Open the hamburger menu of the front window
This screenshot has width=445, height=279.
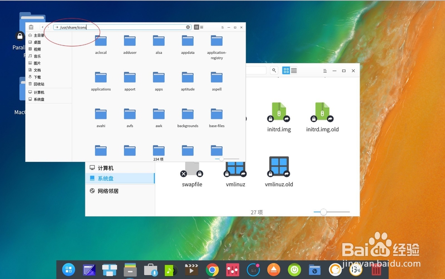222,27
